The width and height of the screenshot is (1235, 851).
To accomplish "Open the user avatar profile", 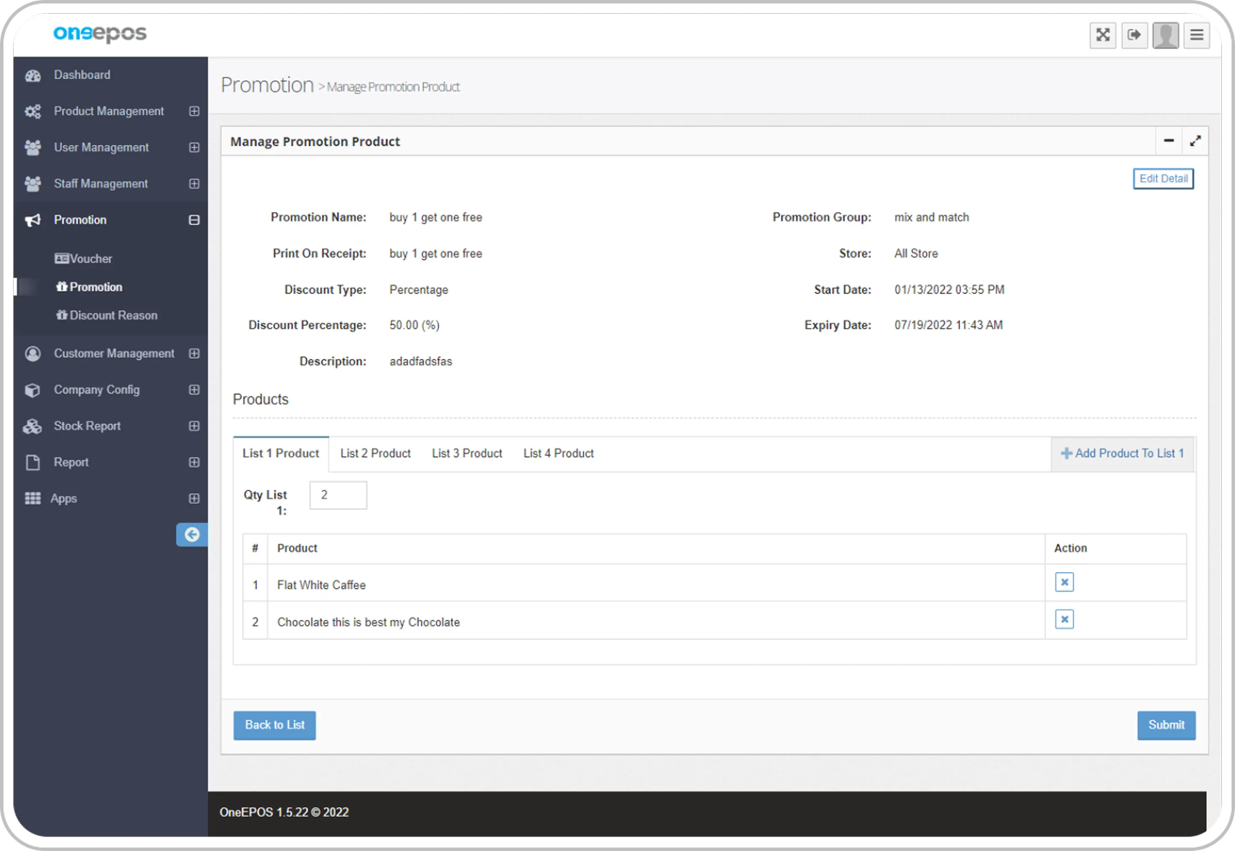I will click(x=1165, y=35).
